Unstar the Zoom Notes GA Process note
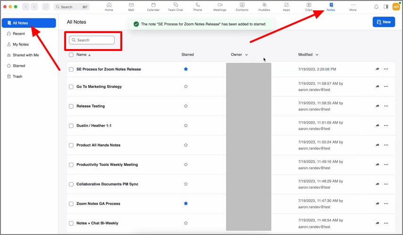Viewport: 403px width, 235px height. pos(186,203)
